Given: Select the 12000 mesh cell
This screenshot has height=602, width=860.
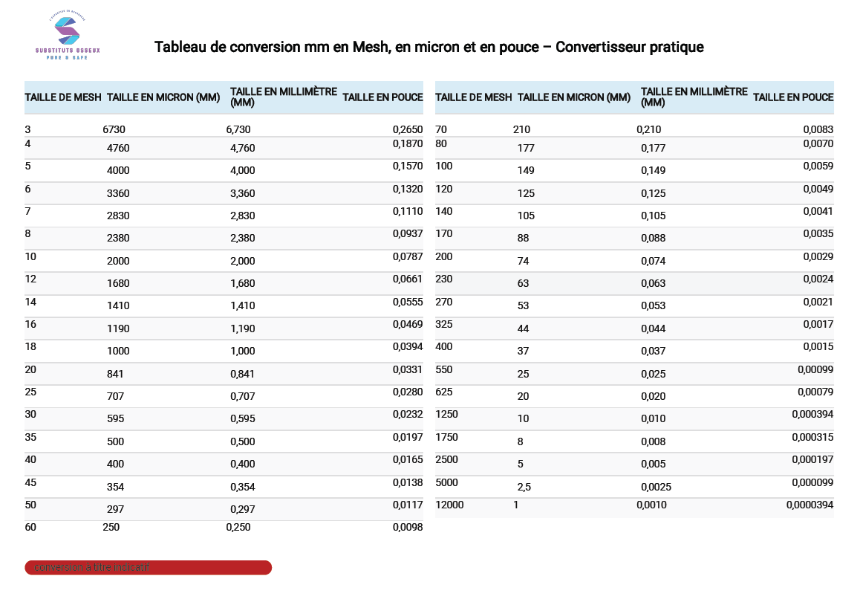Looking at the screenshot, I should coord(449,505).
